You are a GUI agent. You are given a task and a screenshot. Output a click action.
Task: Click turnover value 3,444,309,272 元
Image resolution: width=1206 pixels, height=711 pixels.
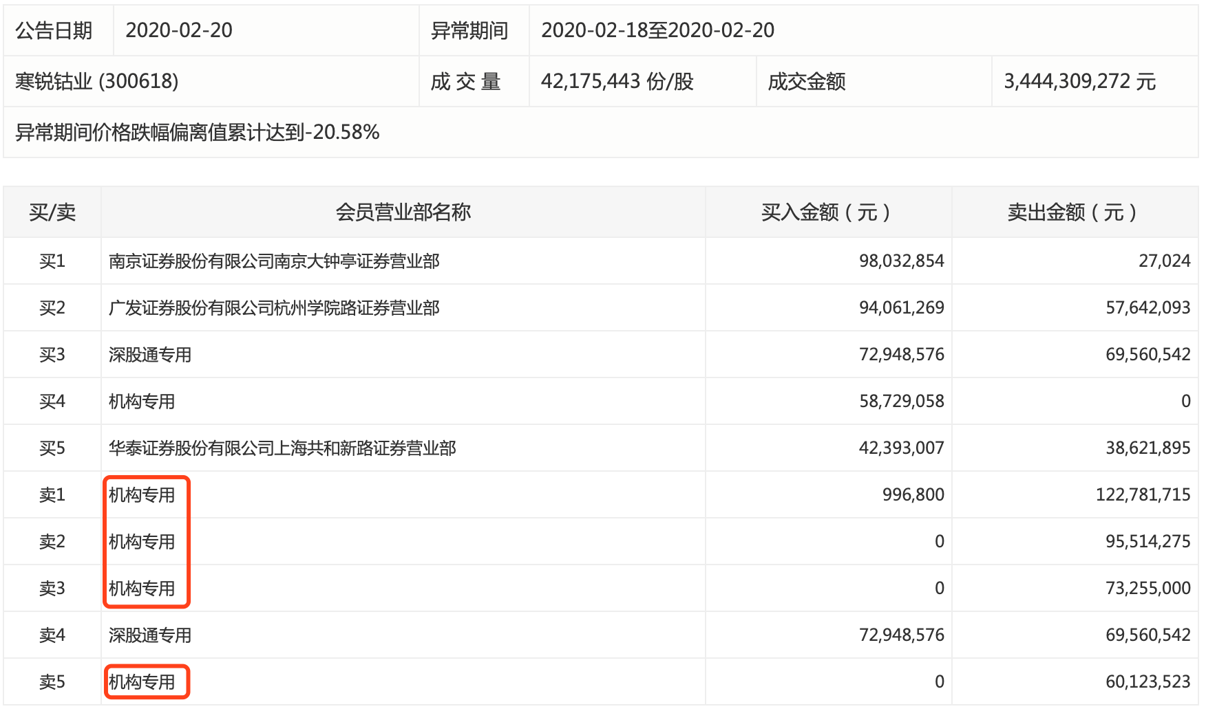click(1080, 81)
